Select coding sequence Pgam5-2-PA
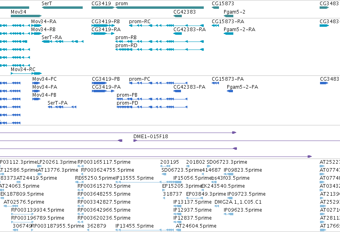This screenshot has width=340, height=232. [230, 91]
